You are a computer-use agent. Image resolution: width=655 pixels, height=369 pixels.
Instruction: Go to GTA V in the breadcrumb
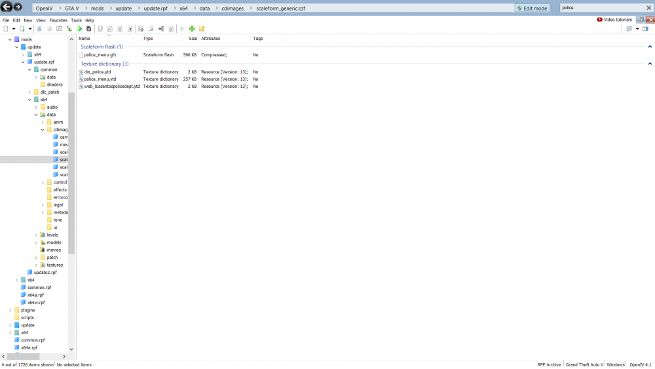71,9
